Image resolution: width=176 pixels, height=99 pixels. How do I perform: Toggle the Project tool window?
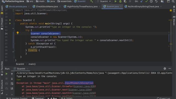click(x=2, y=24)
